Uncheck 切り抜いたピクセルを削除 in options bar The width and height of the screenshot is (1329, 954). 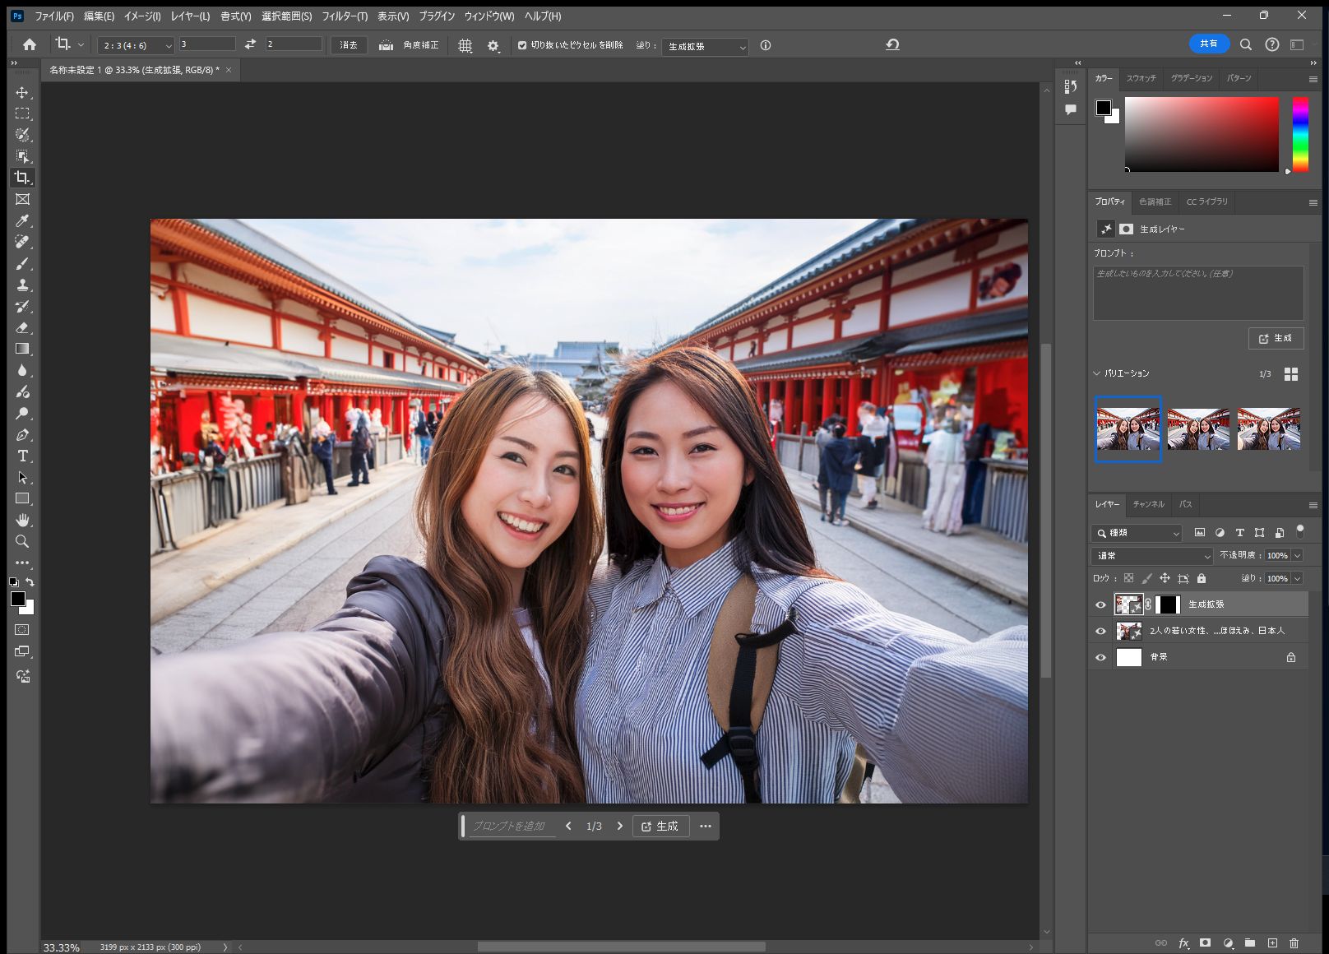click(x=524, y=46)
